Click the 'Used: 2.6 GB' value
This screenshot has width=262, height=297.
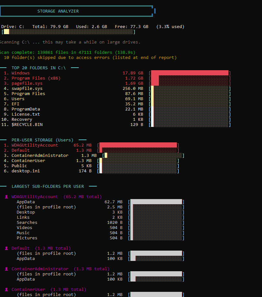coord(91,27)
